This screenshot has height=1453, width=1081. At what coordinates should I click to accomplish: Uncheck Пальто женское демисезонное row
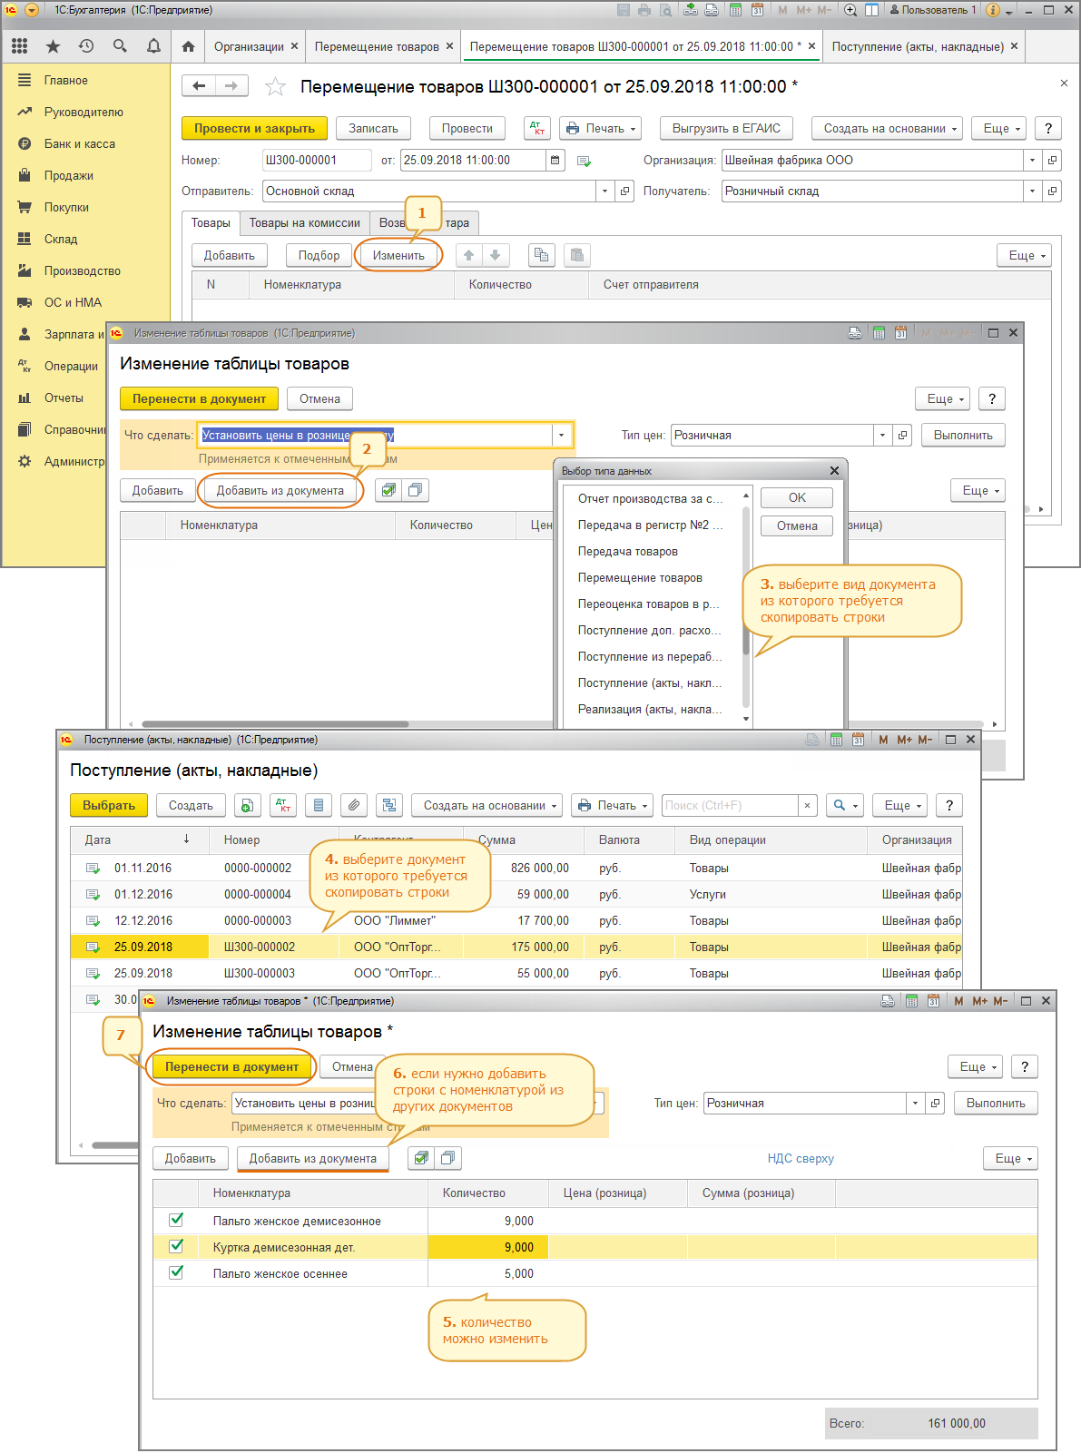(176, 1220)
